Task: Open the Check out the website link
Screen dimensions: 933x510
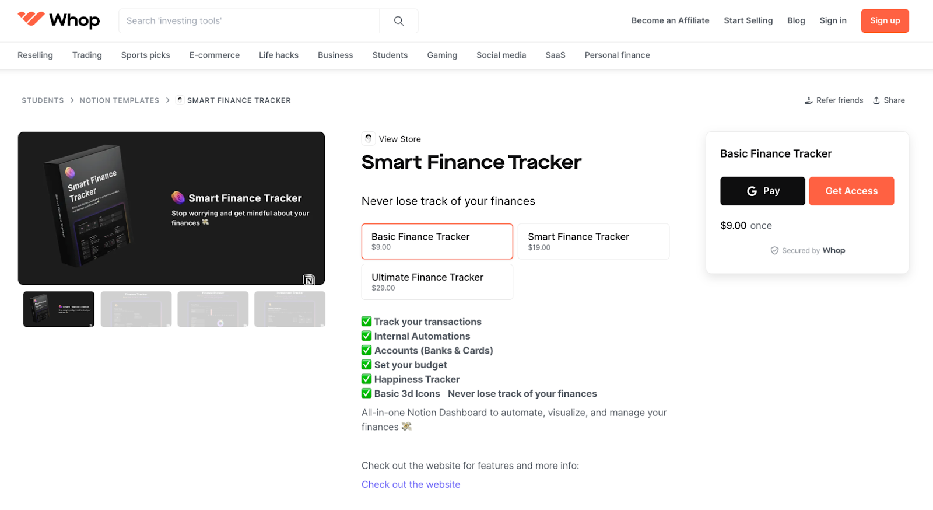Action: (411, 484)
